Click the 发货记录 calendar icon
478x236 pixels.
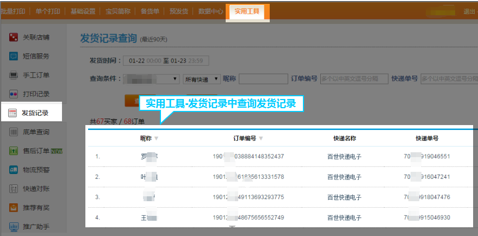[13, 113]
